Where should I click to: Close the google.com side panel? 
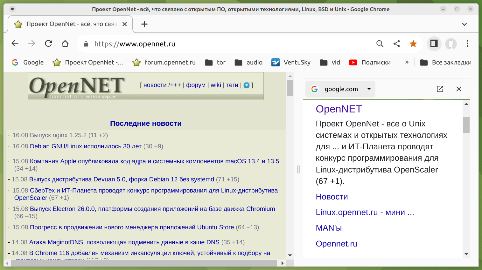[458, 89]
